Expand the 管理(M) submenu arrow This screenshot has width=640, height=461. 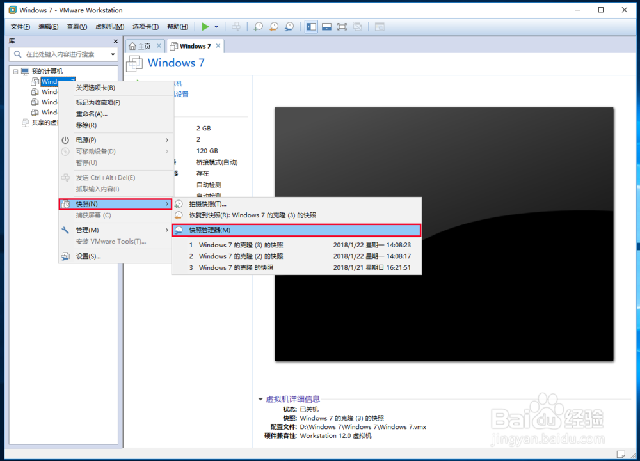[x=167, y=230]
